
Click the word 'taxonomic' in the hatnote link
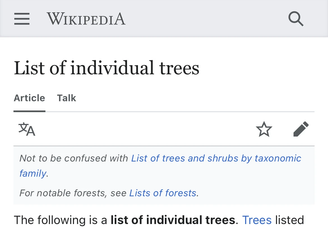click(278, 158)
